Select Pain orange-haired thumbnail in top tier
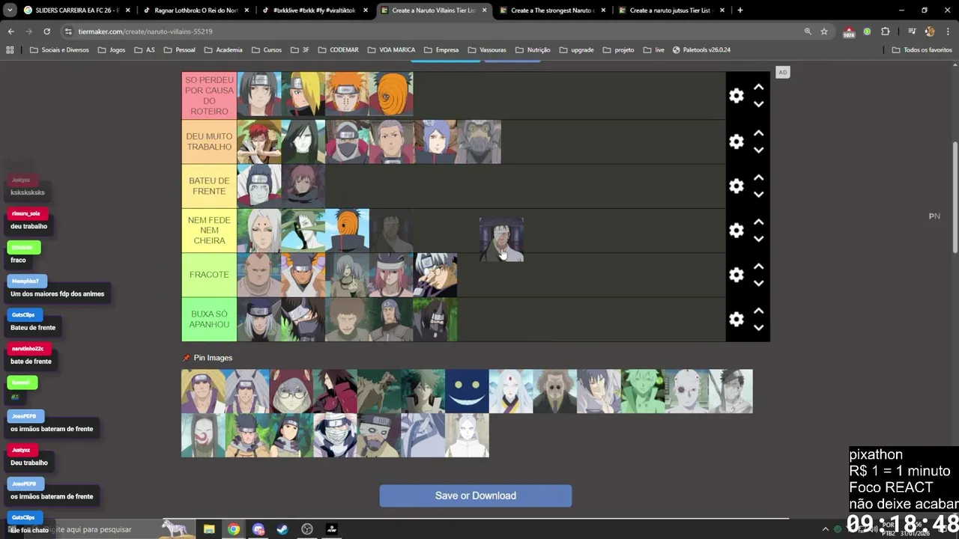959x539 pixels. coord(347,94)
